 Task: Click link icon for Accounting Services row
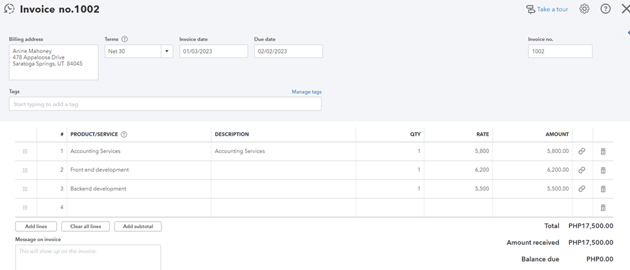coord(582,151)
